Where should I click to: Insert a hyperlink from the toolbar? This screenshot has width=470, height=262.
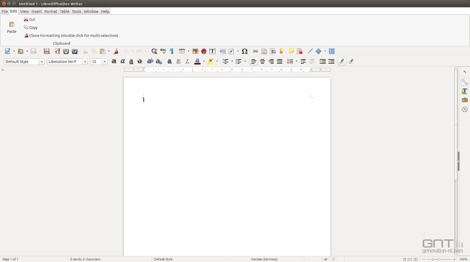click(255, 51)
